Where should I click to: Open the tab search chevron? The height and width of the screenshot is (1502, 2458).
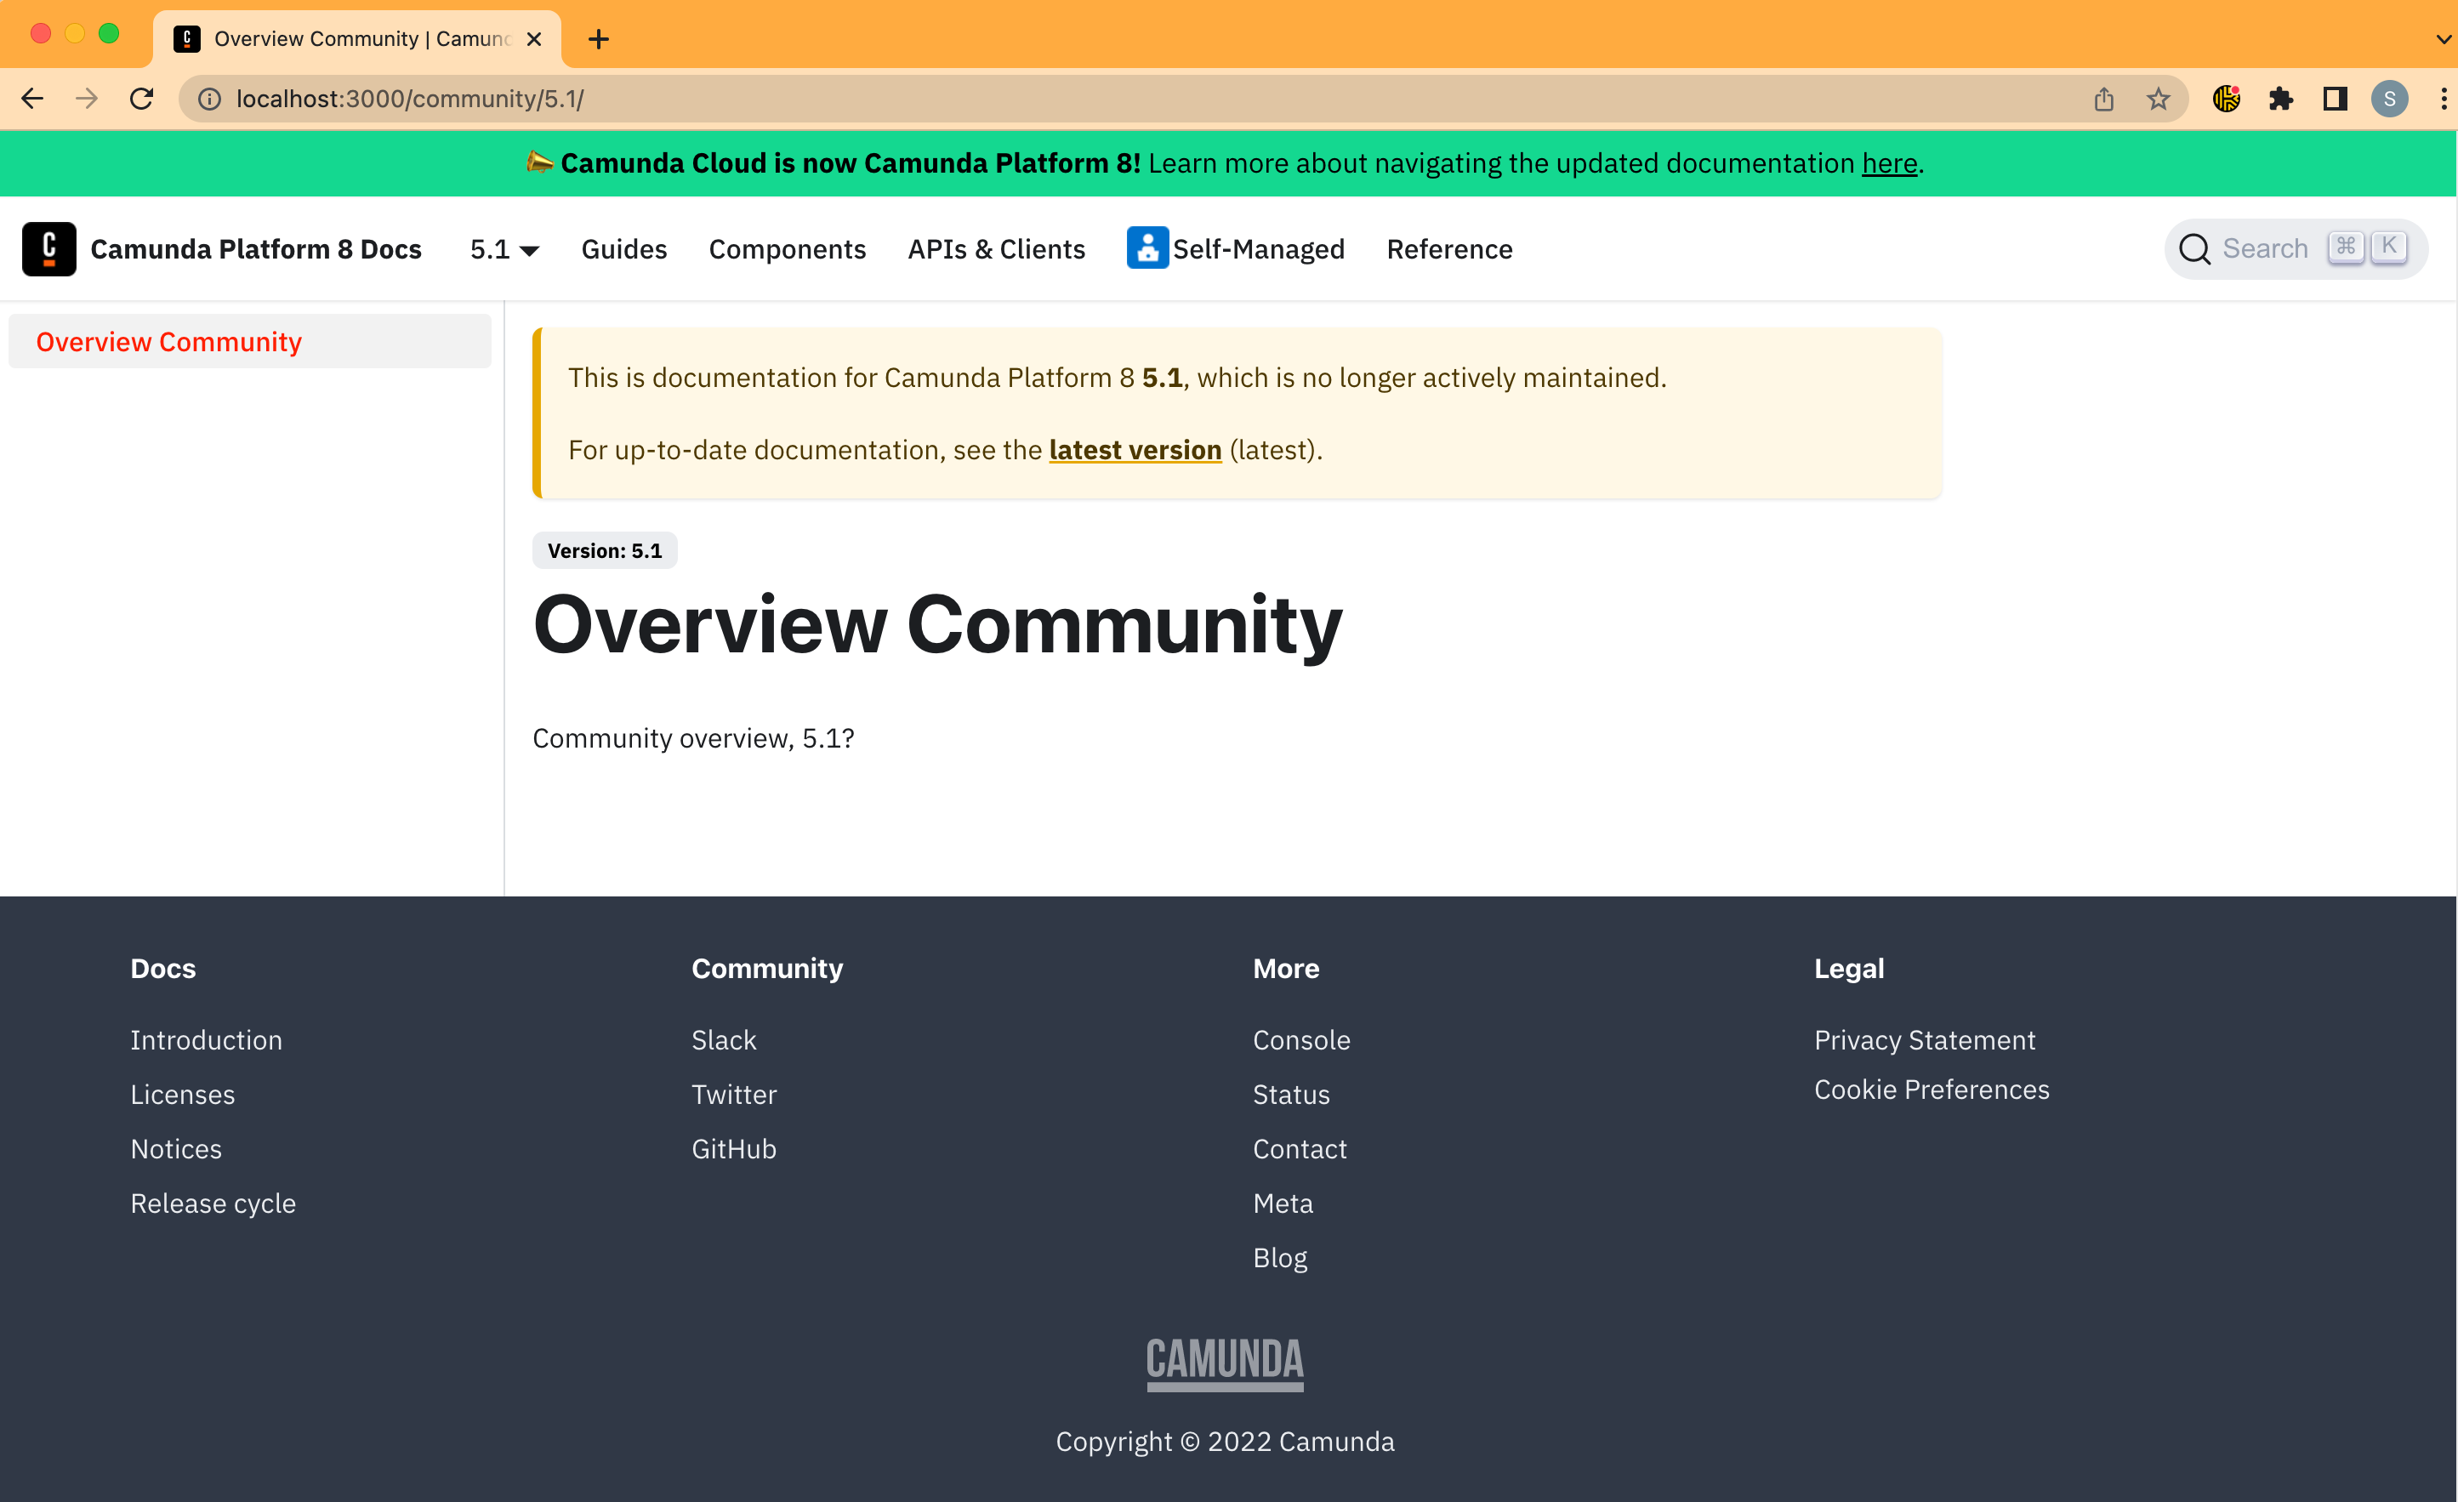2443,39
